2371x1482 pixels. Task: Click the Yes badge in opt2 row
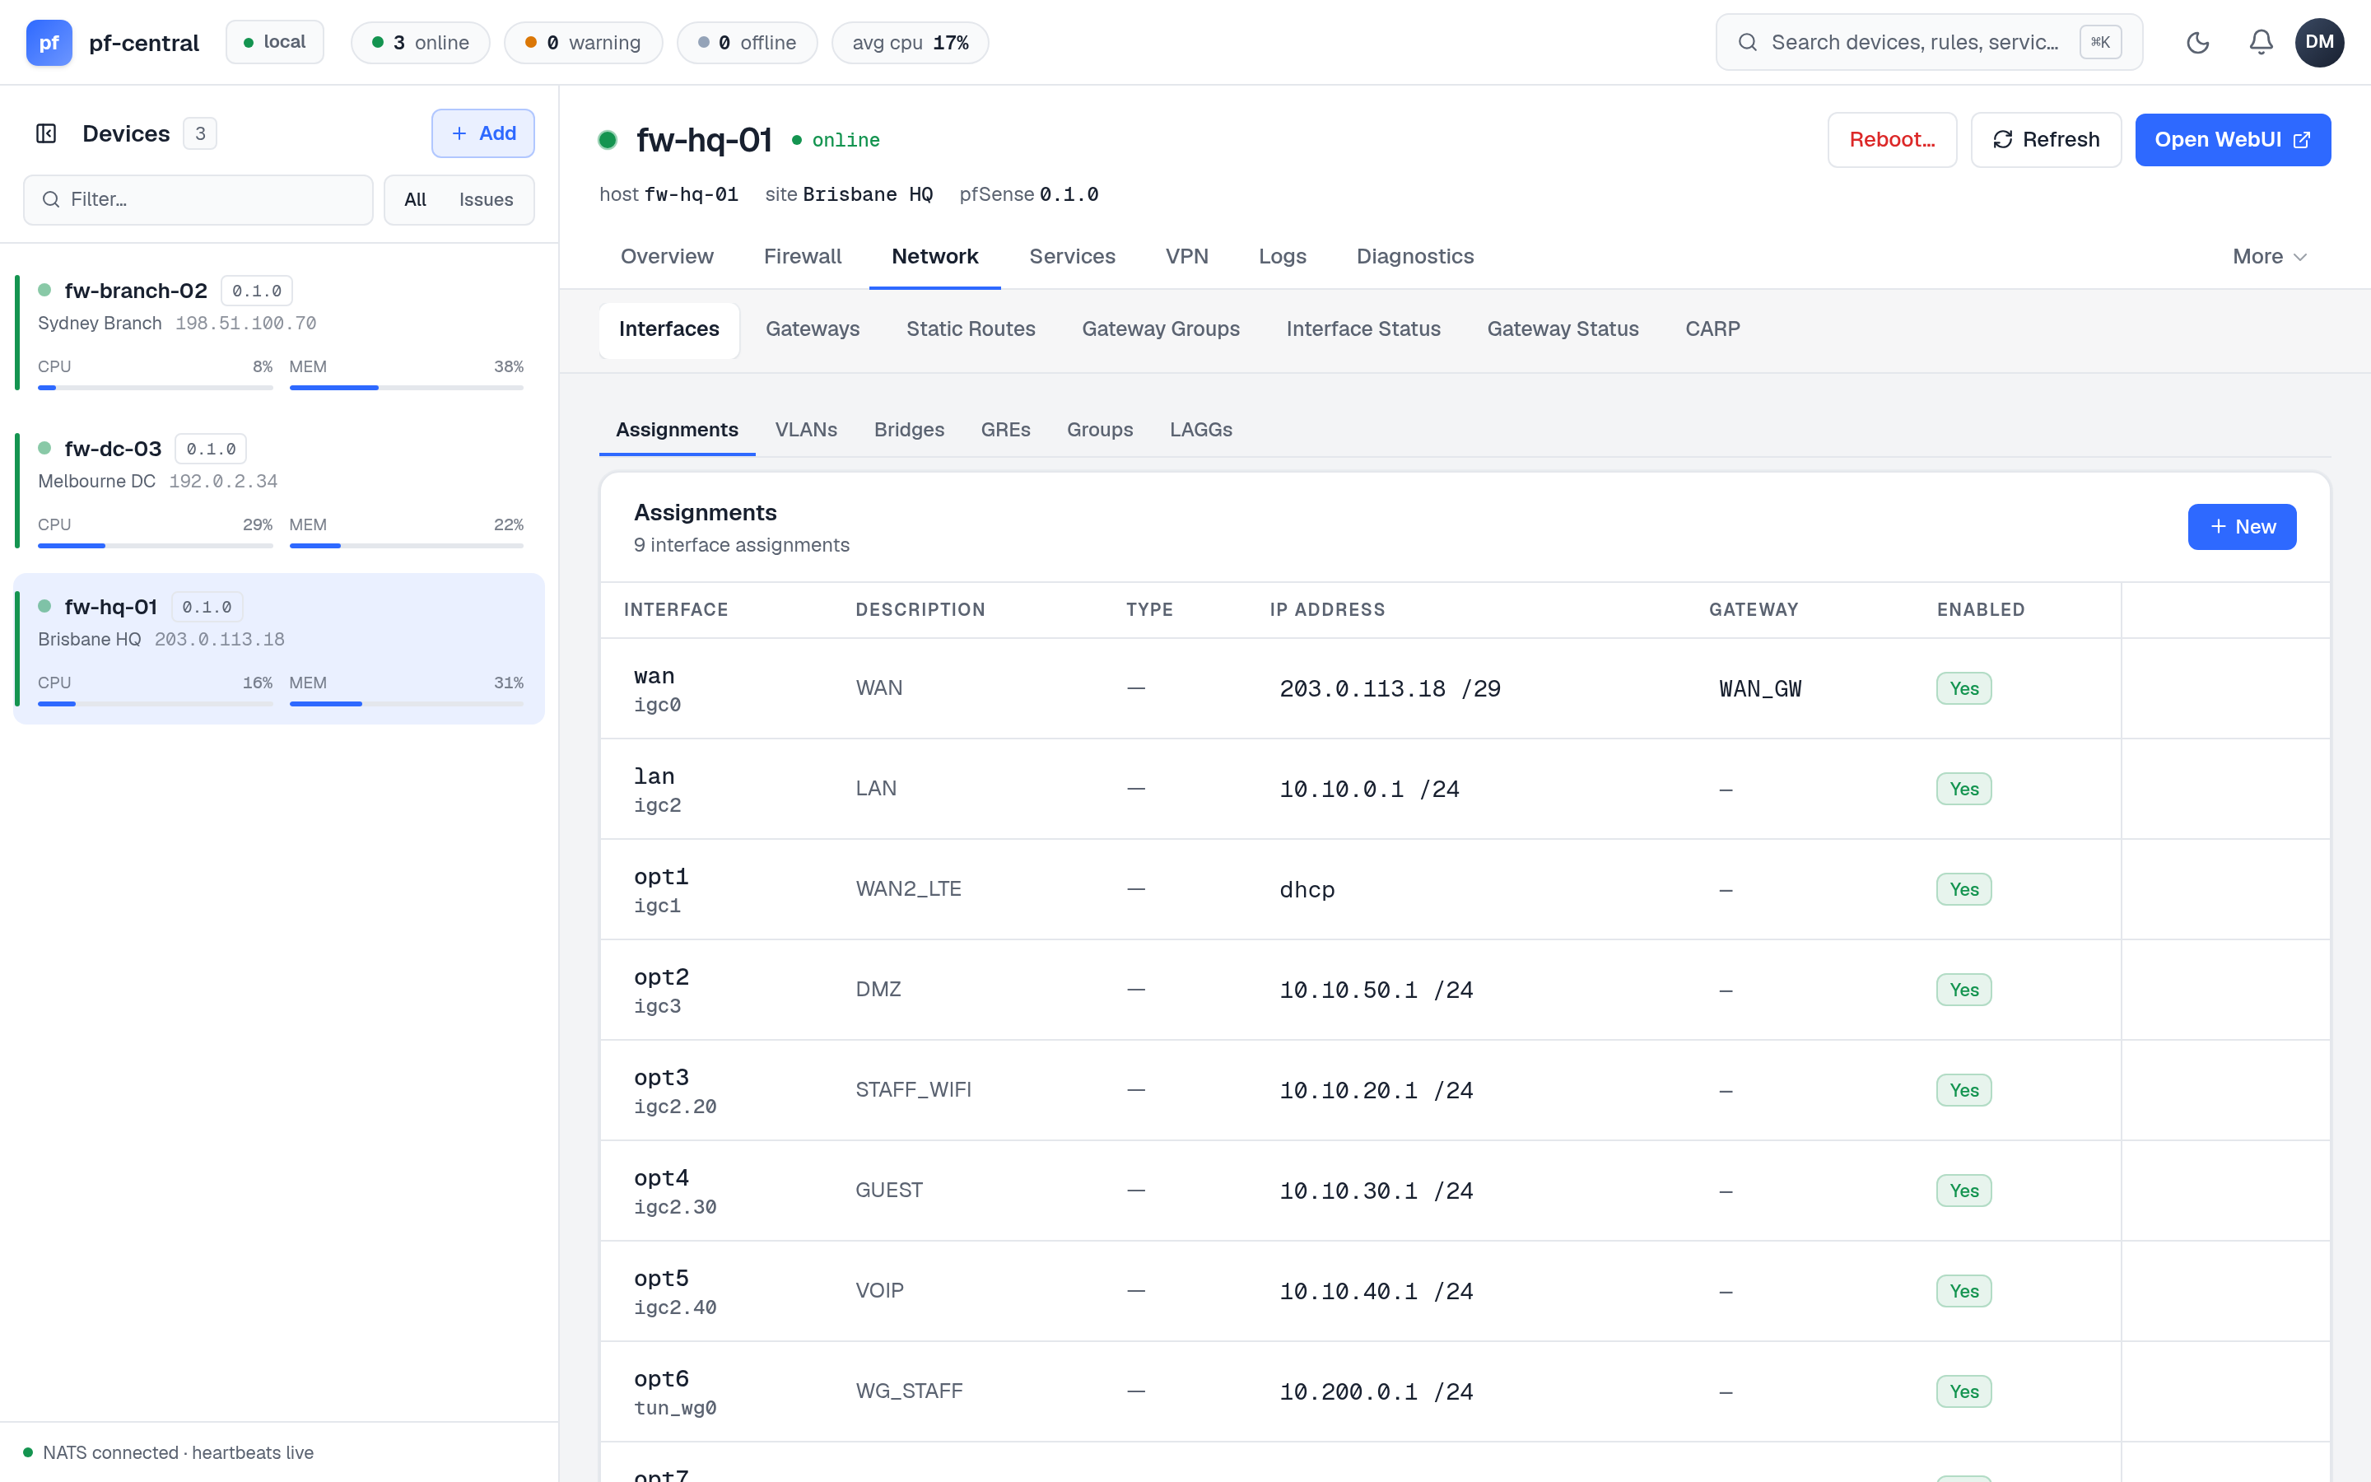pyautogui.click(x=1963, y=990)
